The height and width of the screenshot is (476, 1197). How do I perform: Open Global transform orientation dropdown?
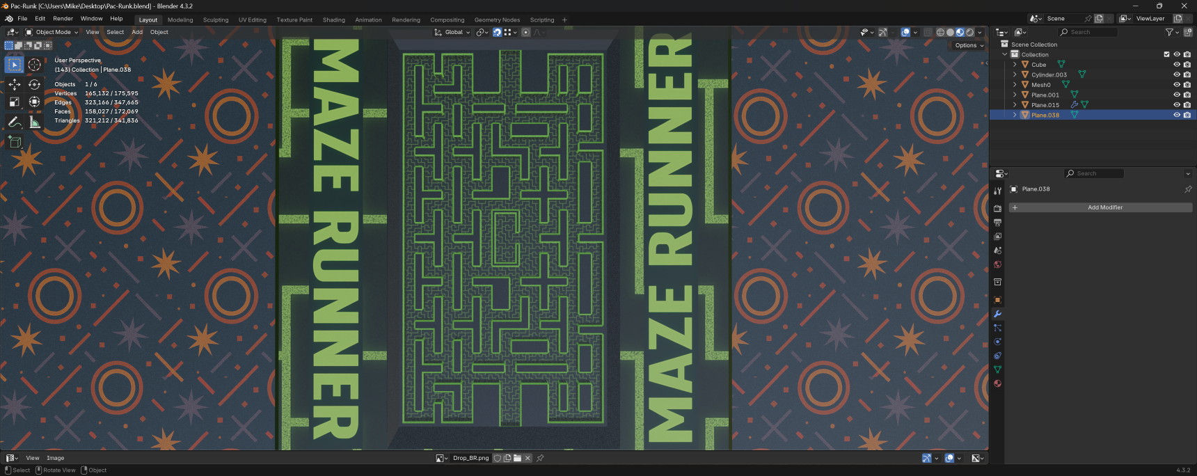tap(452, 32)
